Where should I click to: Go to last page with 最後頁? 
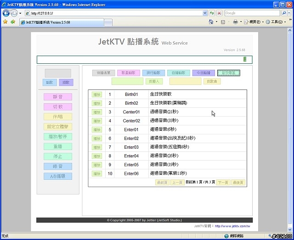(238, 183)
